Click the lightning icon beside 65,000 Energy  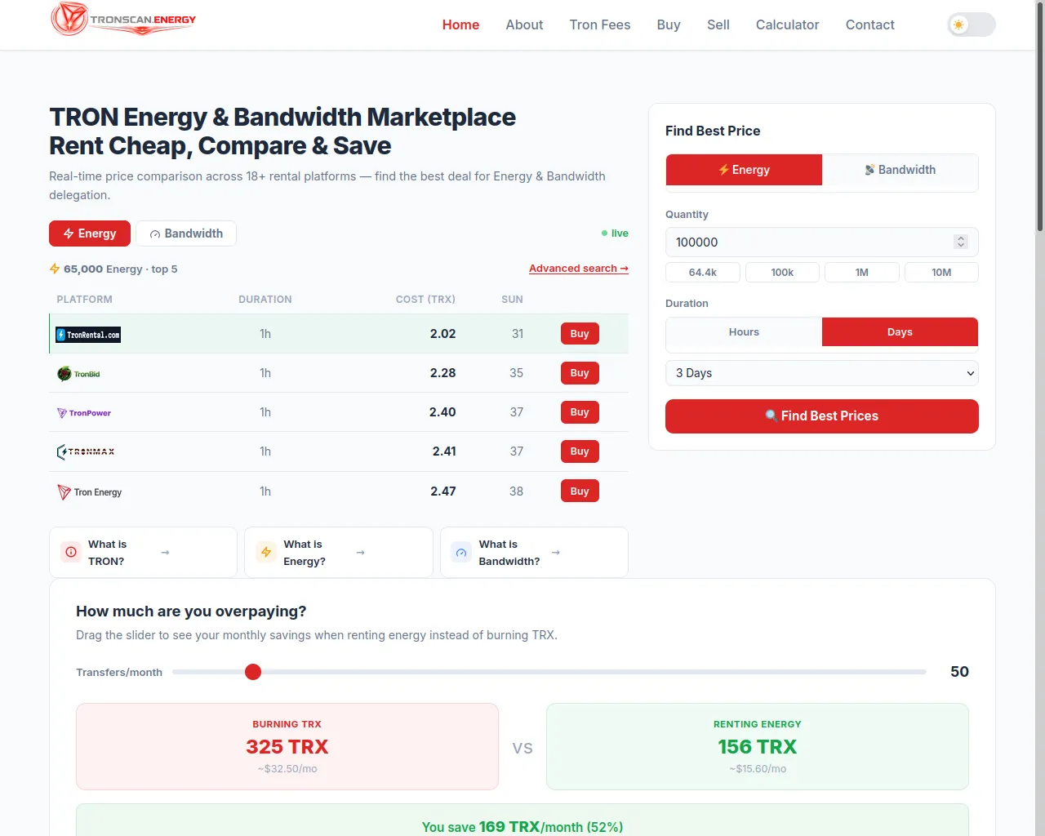point(55,269)
